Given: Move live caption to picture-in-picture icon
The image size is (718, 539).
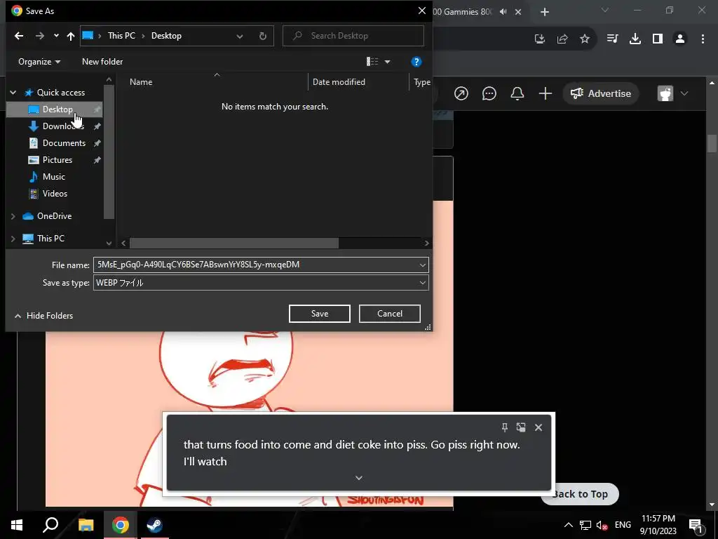Looking at the screenshot, I should coord(521,427).
